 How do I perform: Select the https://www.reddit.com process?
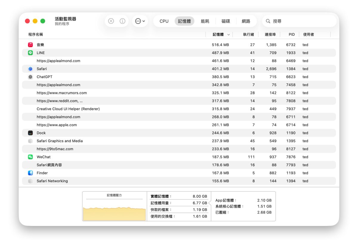pos(60,101)
